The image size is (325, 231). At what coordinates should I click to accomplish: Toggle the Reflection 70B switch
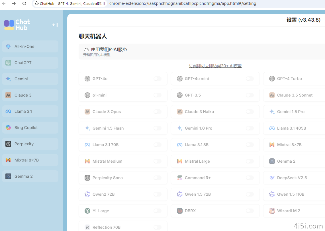(x=158, y=227)
